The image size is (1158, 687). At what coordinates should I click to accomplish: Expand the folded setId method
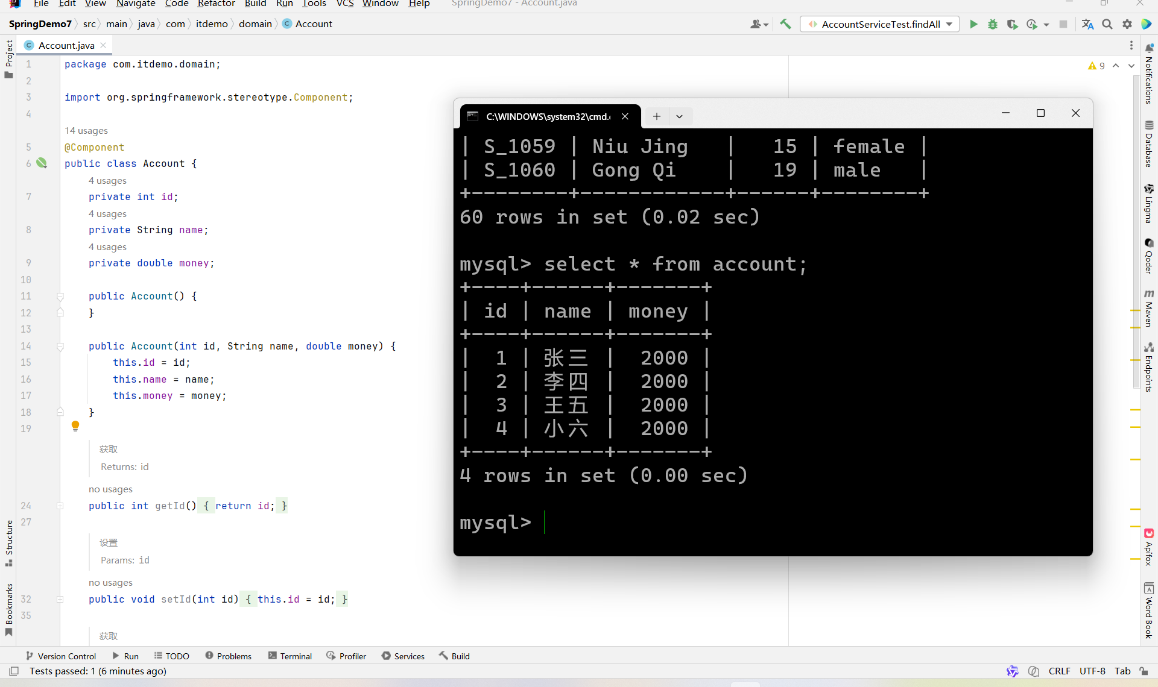click(60, 600)
